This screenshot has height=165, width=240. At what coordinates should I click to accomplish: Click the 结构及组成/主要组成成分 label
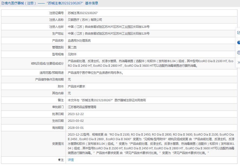point(47,63)
